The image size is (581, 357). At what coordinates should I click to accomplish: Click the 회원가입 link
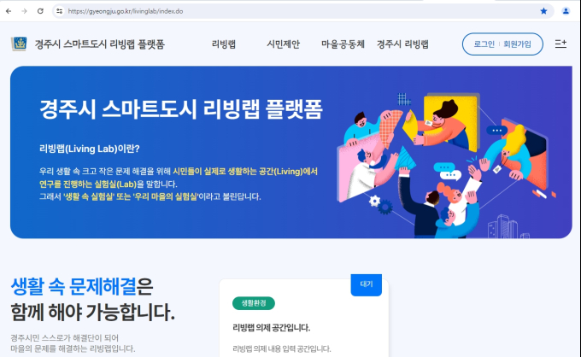tap(517, 44)
